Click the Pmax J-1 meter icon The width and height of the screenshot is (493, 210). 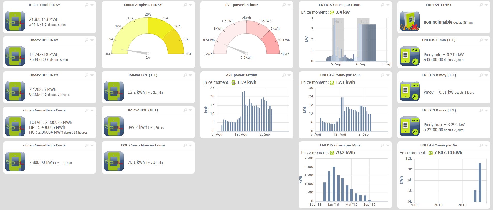(x=410, y=126)
